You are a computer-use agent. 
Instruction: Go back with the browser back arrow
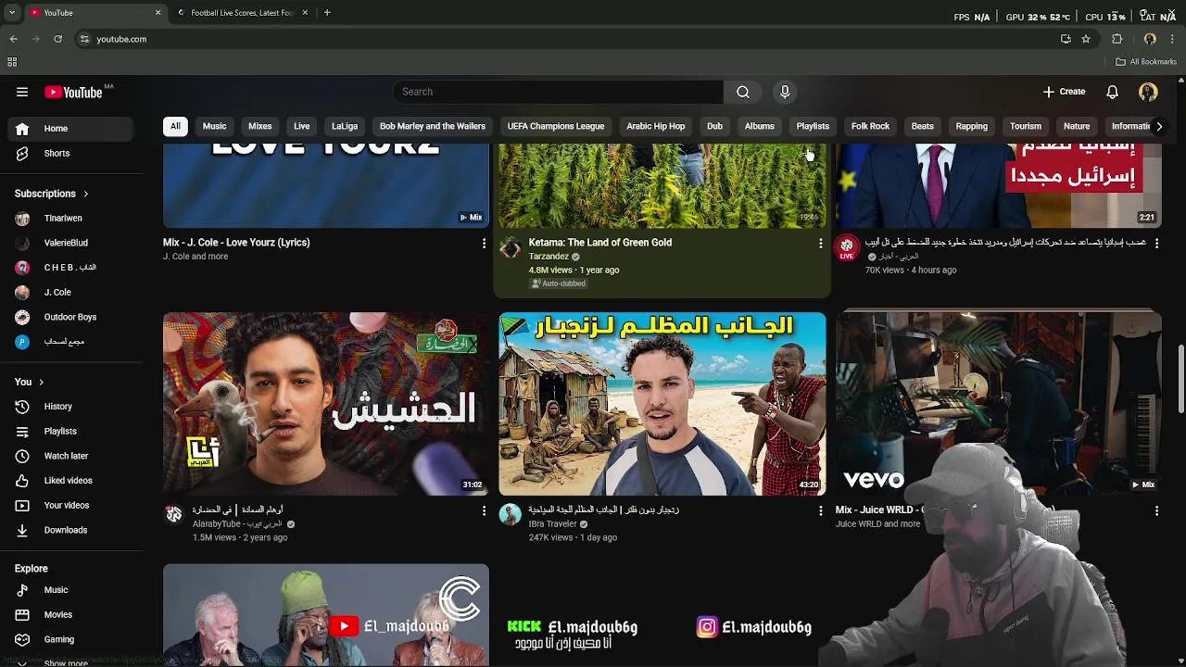[x=14, y=39]
